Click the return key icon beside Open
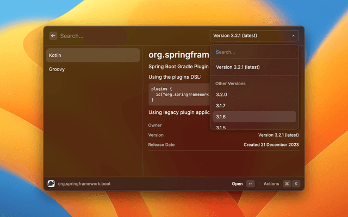The width and height of the screenshot is (348, 217). coord(250,183)
